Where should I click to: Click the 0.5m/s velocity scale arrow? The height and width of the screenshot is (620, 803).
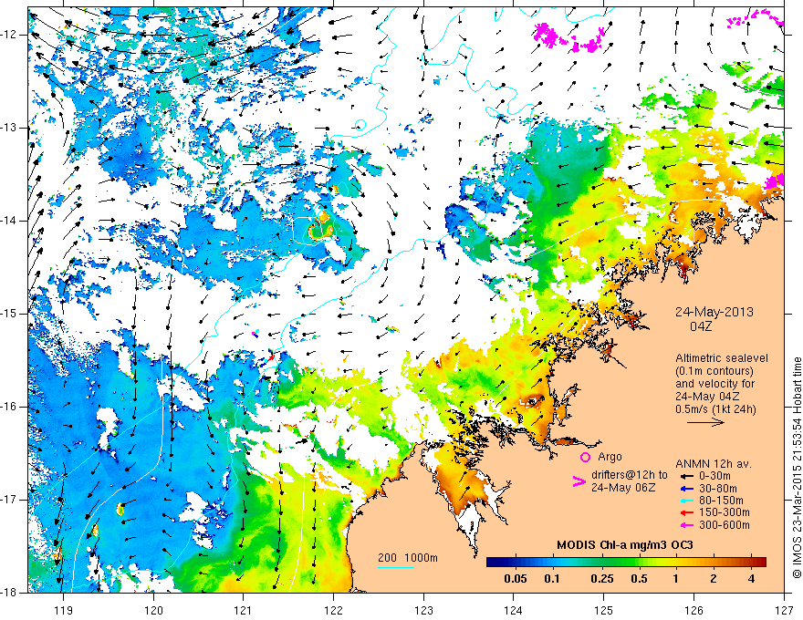pos(705,422)
